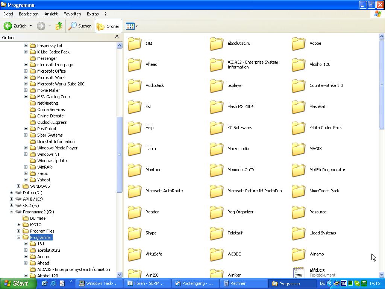Click the folder tree scrollbar up arrow
Image resolution: width=385 pixels, height=289 pixels.
119,45
